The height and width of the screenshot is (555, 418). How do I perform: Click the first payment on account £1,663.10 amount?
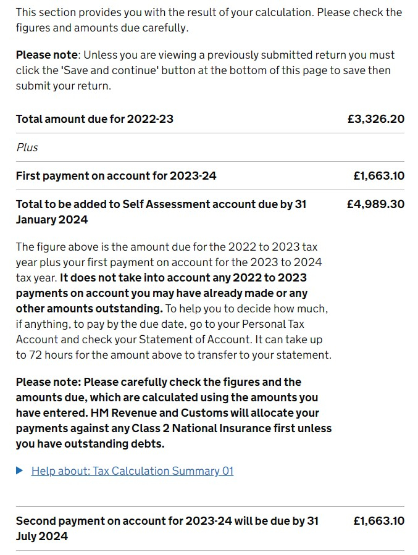tap(378, 176)
